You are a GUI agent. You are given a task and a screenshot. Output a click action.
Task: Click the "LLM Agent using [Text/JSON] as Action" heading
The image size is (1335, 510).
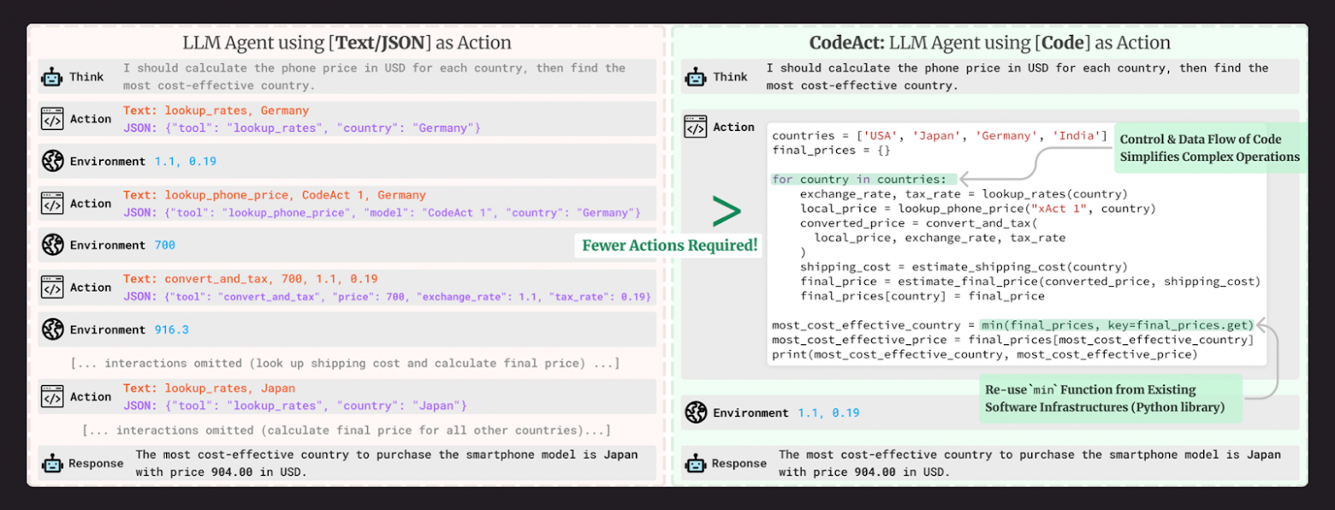(347, 43)
